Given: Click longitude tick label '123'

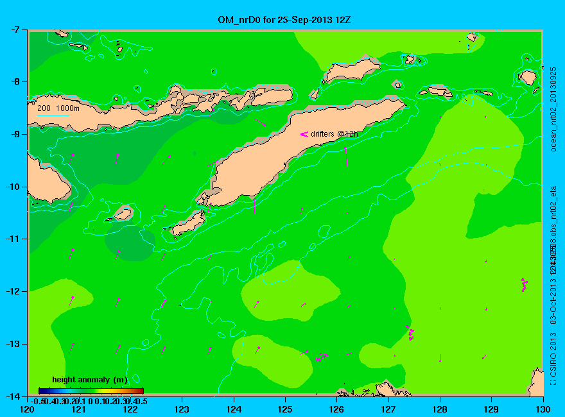Looking at the screenshot, I should click(x=182, y=409).
